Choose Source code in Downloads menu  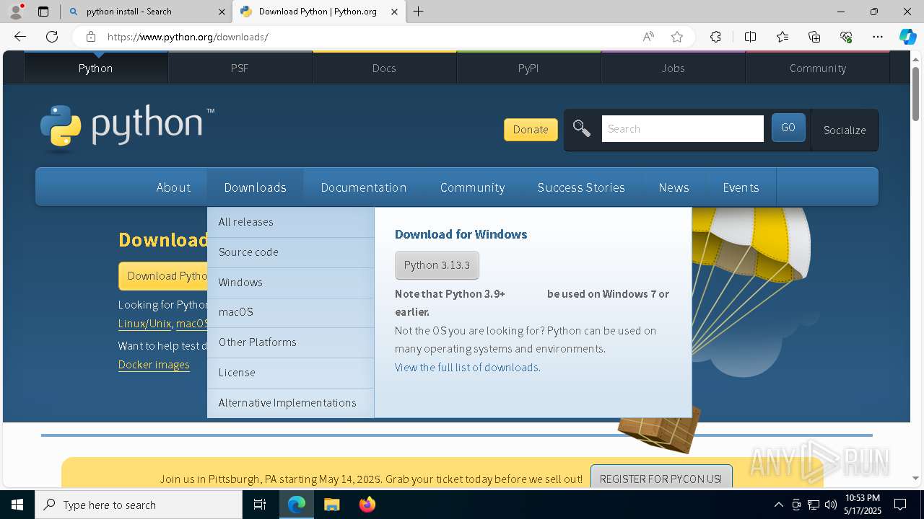290,252
